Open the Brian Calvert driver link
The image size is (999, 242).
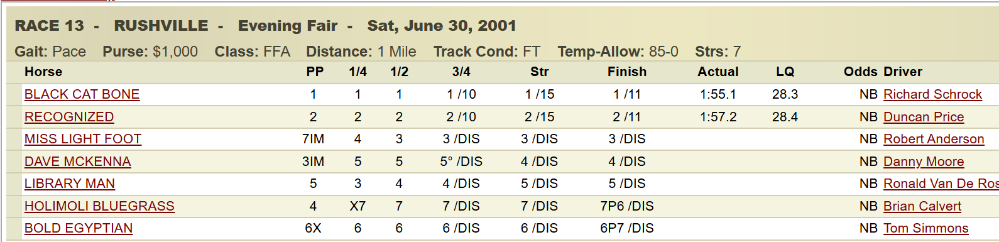(922, 206)
